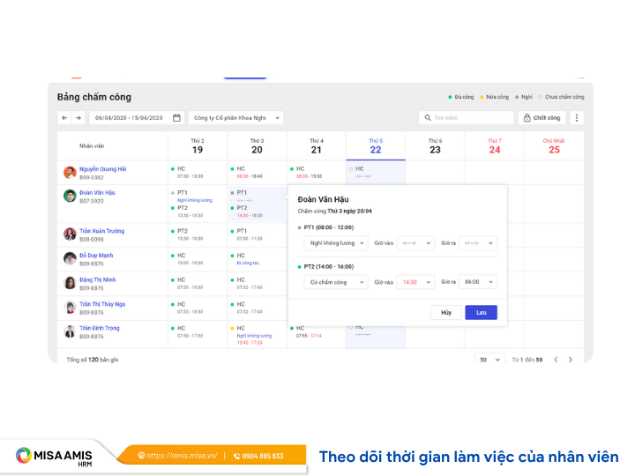Open the calendar date picker icon
Screen dimensions: 635x476
pyautogui.click(x=176, y=117)
